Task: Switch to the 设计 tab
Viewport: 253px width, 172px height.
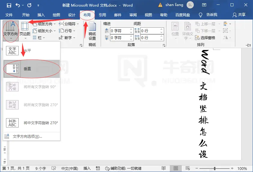Action: click(72, 15)
